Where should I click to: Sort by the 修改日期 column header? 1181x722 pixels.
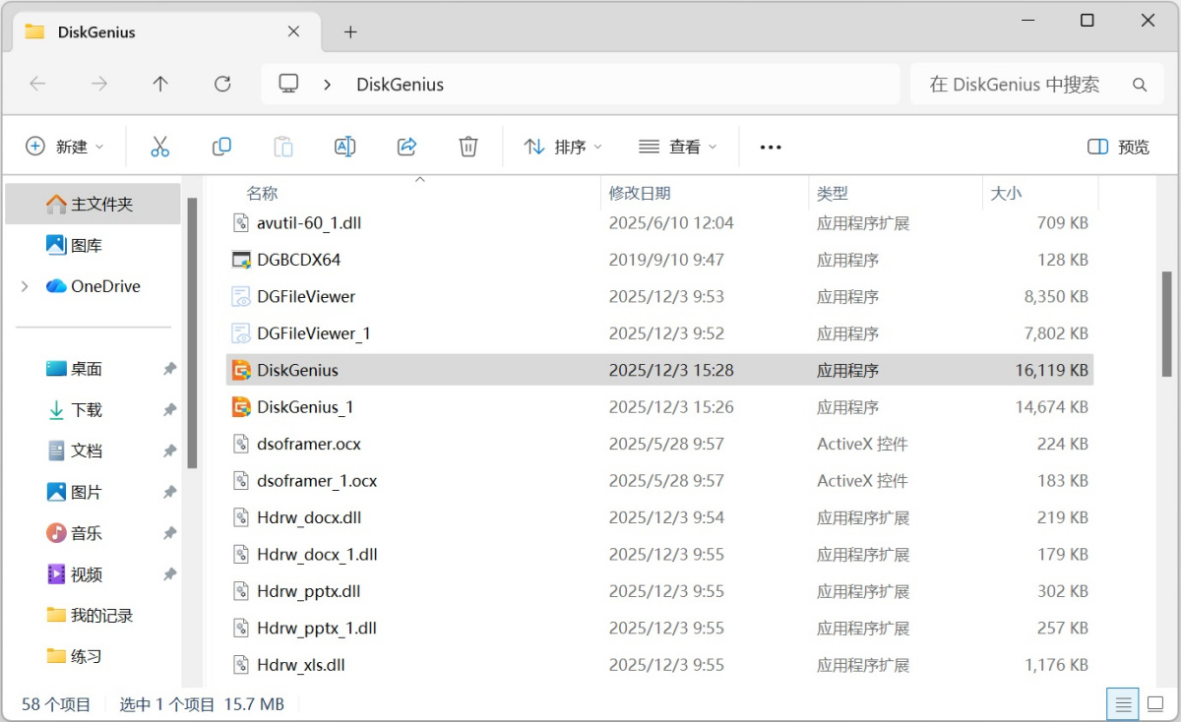(640, 194)
